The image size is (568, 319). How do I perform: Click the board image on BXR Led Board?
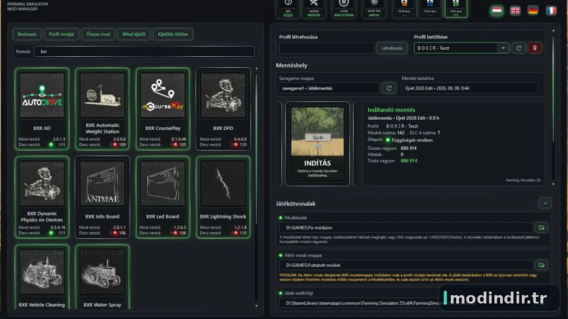pos(163,184)
